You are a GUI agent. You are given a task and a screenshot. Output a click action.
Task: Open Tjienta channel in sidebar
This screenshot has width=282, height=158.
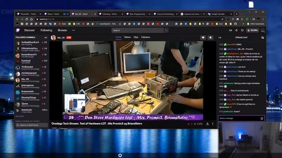coord(31,104)
